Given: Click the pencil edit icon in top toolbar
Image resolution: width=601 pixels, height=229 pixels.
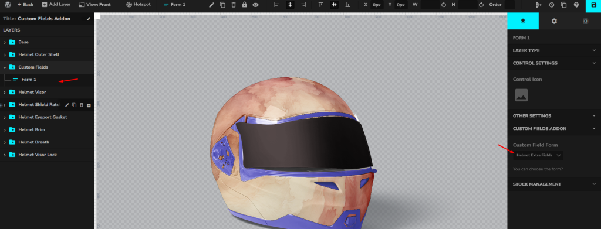Looking at the screenshot, I should [211, 5].
